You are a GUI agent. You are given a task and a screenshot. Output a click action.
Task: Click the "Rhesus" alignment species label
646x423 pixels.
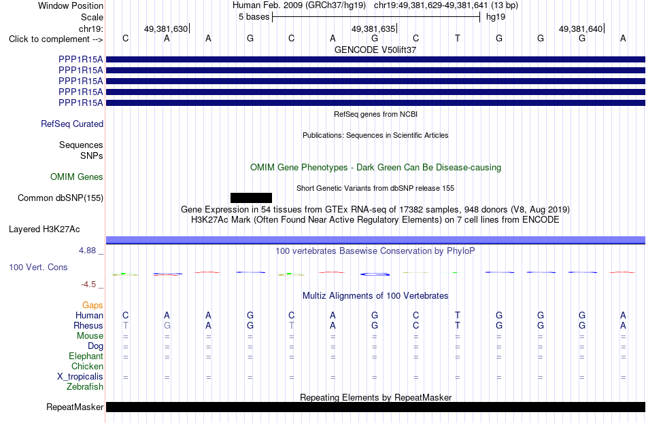(88, 325)
